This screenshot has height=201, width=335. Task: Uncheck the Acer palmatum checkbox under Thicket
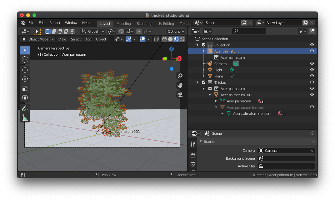210,88
